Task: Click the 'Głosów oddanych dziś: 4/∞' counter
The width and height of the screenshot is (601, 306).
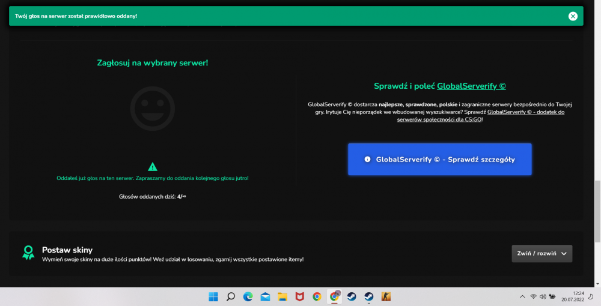Action: 153,197
